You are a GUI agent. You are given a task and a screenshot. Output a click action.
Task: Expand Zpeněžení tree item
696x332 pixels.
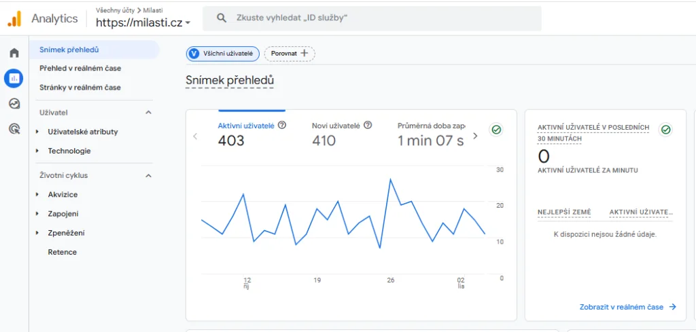pyautogui.click(x=37, y=233)
